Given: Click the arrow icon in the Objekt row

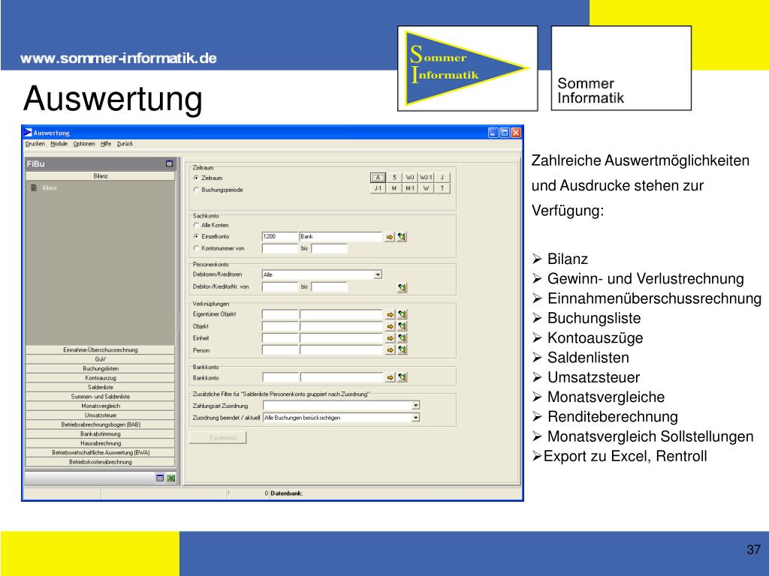Looking at the screenshot, I should [x=391, y=326].
